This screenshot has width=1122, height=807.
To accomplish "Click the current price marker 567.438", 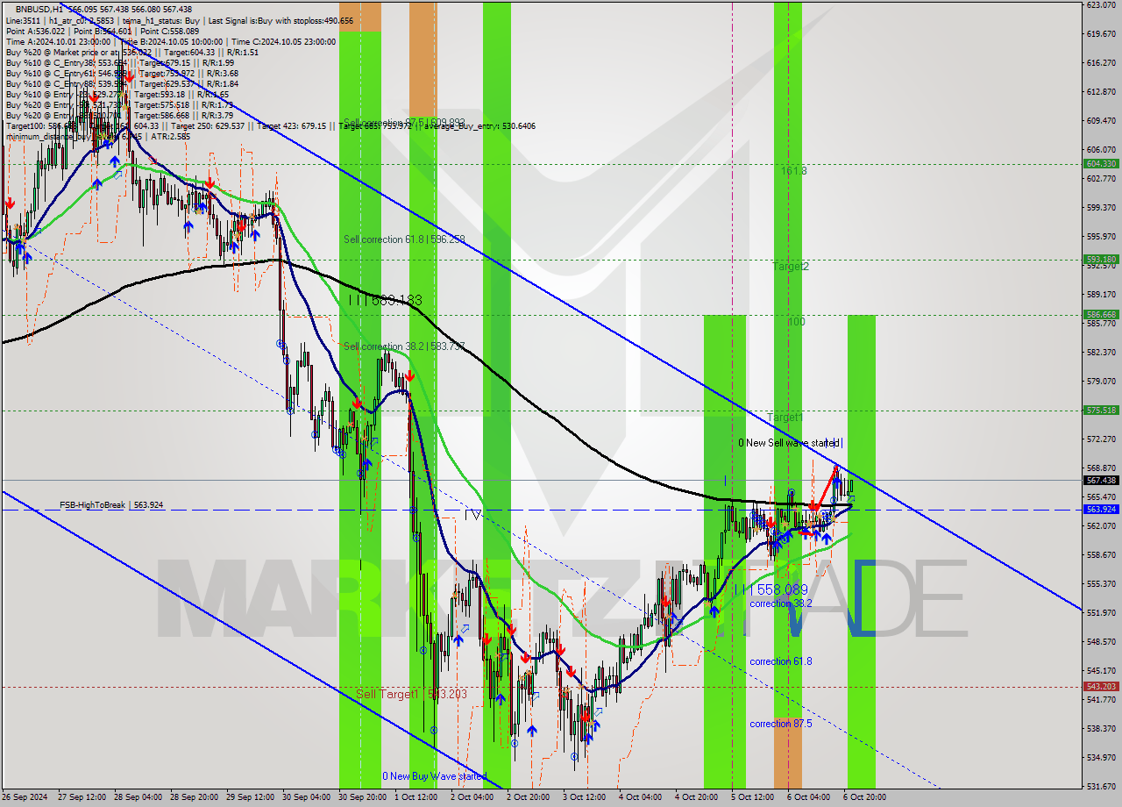I will tap(1101, 481).
